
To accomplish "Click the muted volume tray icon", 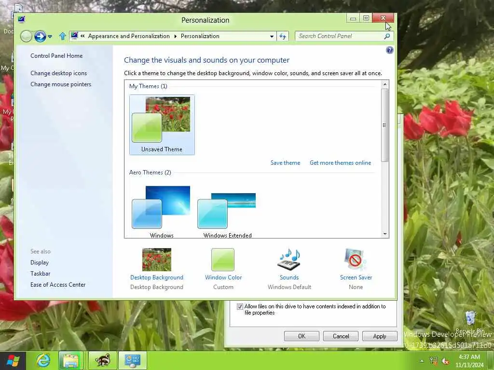I will [x=445, y=361].
